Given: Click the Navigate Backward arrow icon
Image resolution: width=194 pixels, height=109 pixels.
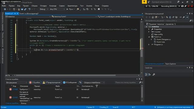Looking at the screenshot, I should (5, 9).
